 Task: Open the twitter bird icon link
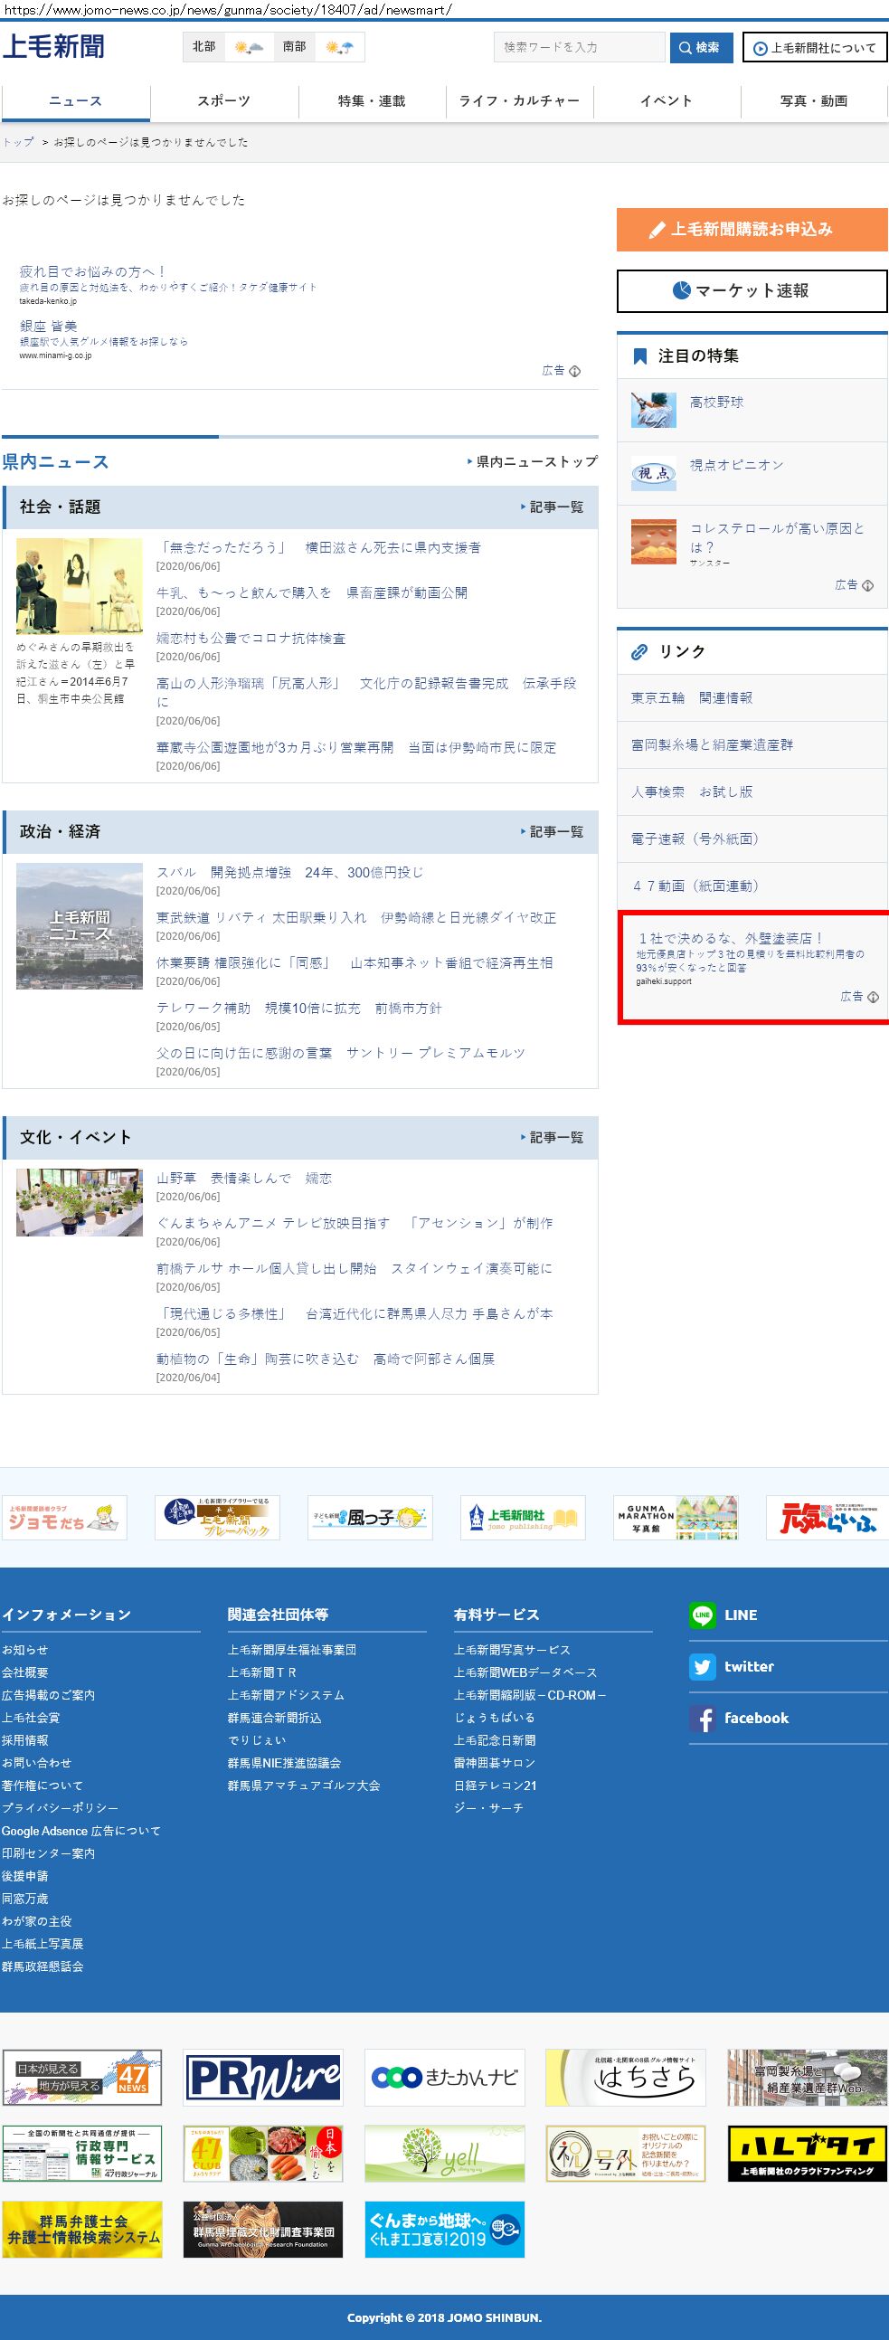pyautogui.click(x=702, y=1666)
